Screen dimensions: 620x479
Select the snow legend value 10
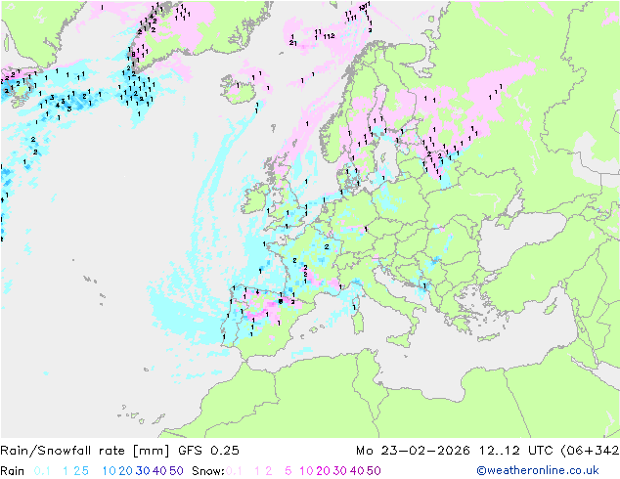pyautogui.click(x=306, y=471)
